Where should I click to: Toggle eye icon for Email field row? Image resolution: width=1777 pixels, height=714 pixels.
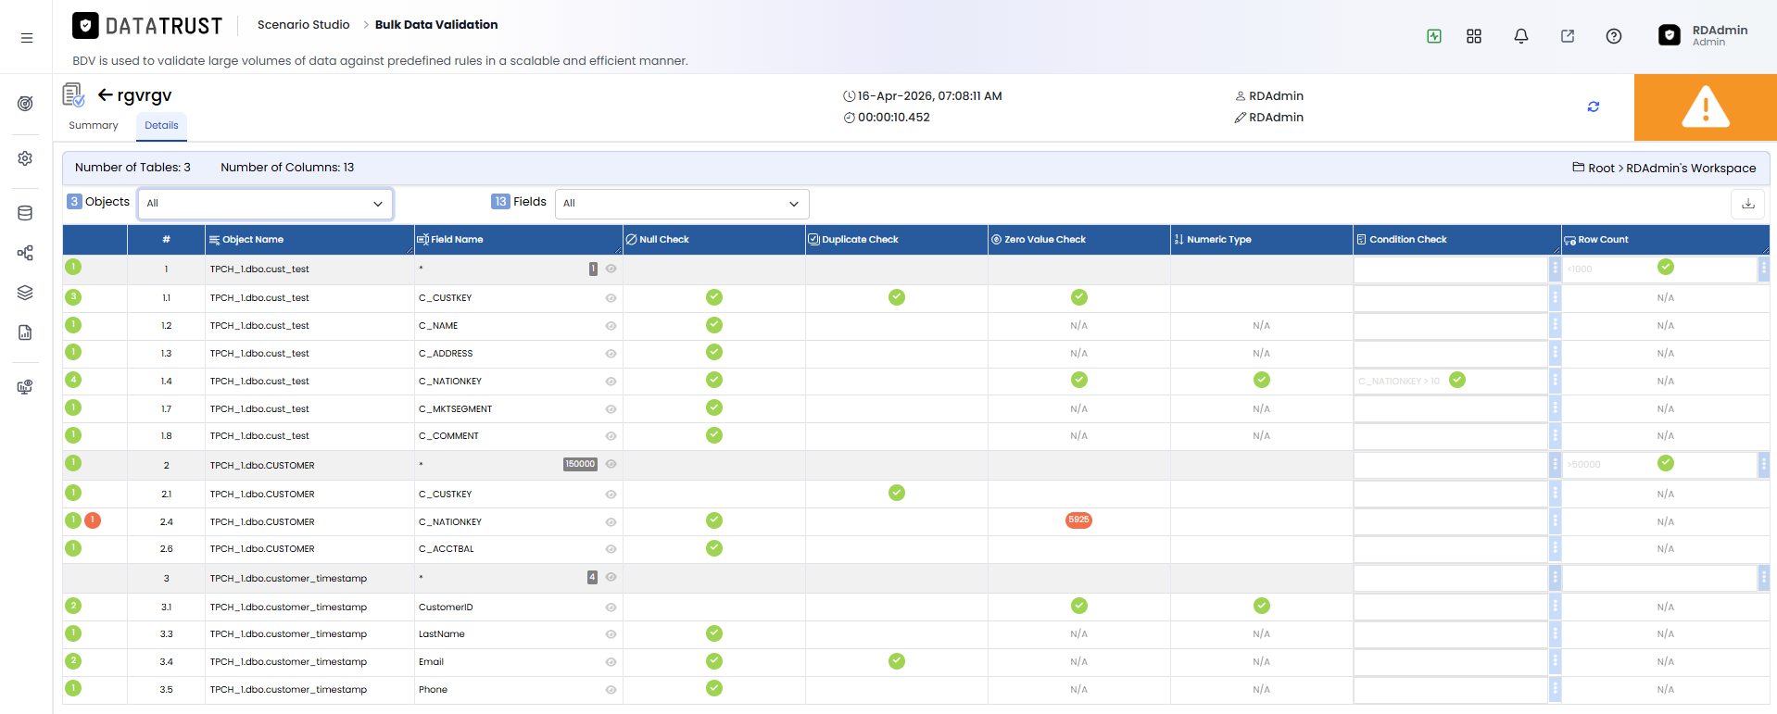click(x=611, y=662)
